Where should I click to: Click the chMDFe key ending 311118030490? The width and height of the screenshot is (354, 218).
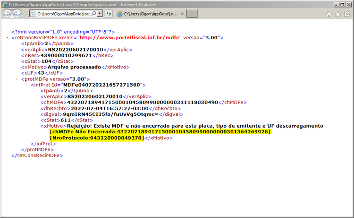point(143,103)
